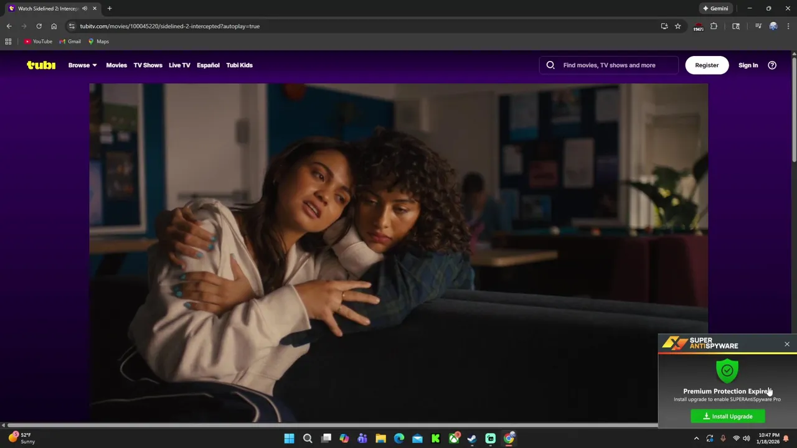Click the Register button

coord(707,65)
